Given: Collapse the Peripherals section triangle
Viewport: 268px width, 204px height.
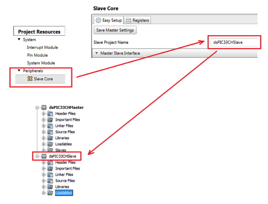Looking at the screenshot, I should 19,71.
